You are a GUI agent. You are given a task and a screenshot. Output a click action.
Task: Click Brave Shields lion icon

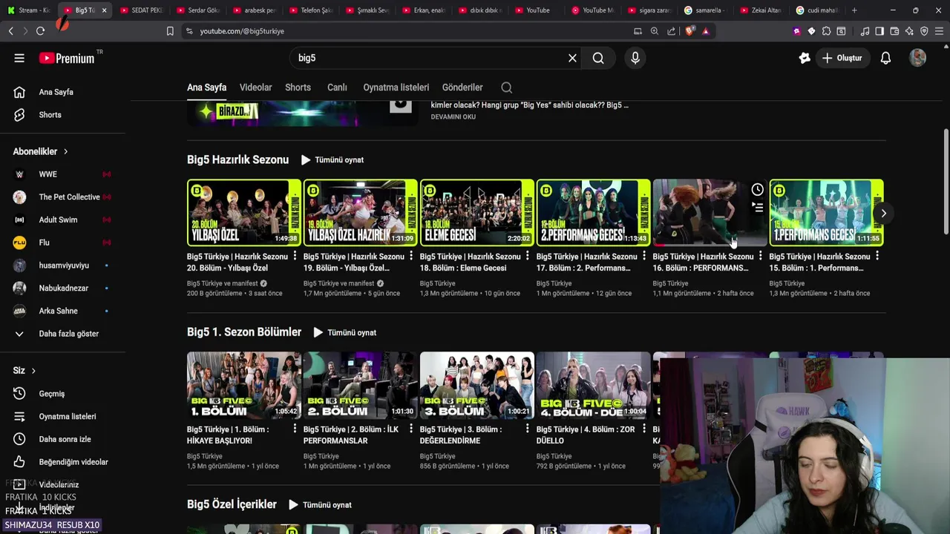689,31
